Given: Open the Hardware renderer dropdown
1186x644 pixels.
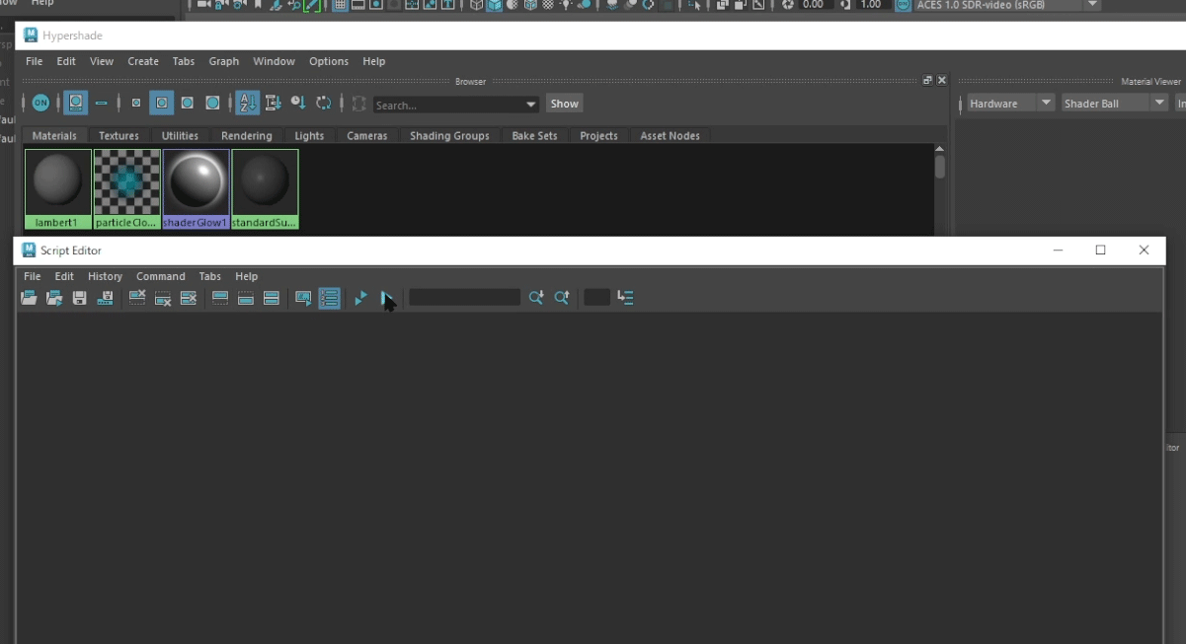Looking at the screenshot, I should [x=1010, y=104].
